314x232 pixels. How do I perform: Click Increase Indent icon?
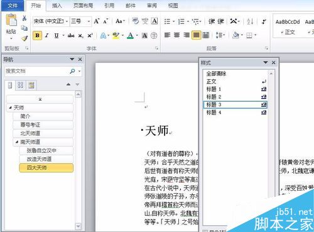coord(220,21)
